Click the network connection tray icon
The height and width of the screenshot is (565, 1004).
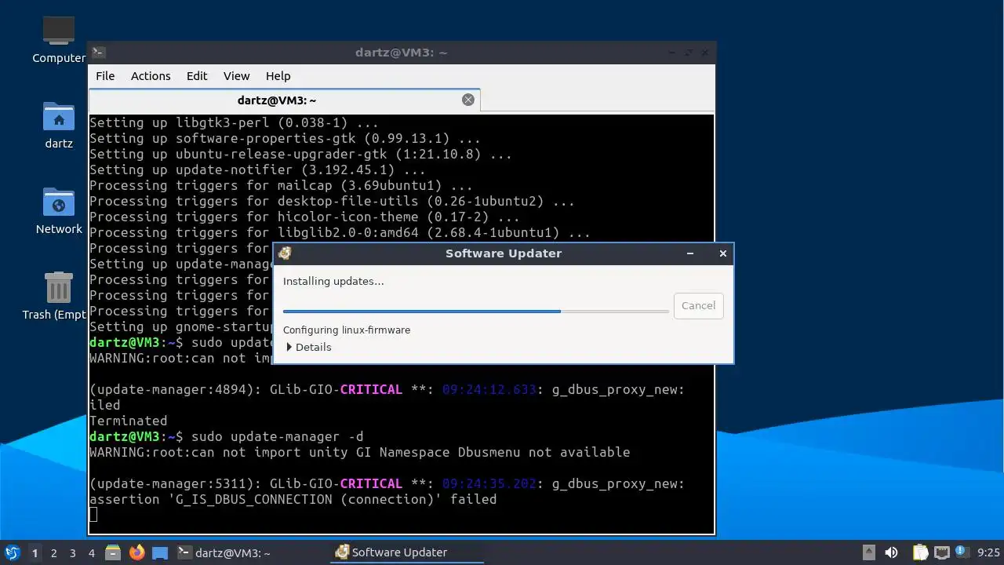tap(941, 552)
